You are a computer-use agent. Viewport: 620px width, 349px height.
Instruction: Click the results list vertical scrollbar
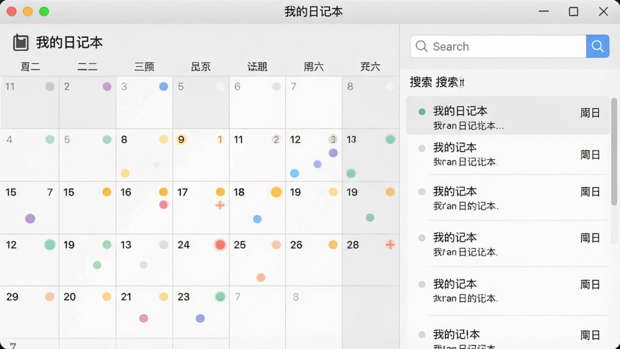[x=614, y=152]
